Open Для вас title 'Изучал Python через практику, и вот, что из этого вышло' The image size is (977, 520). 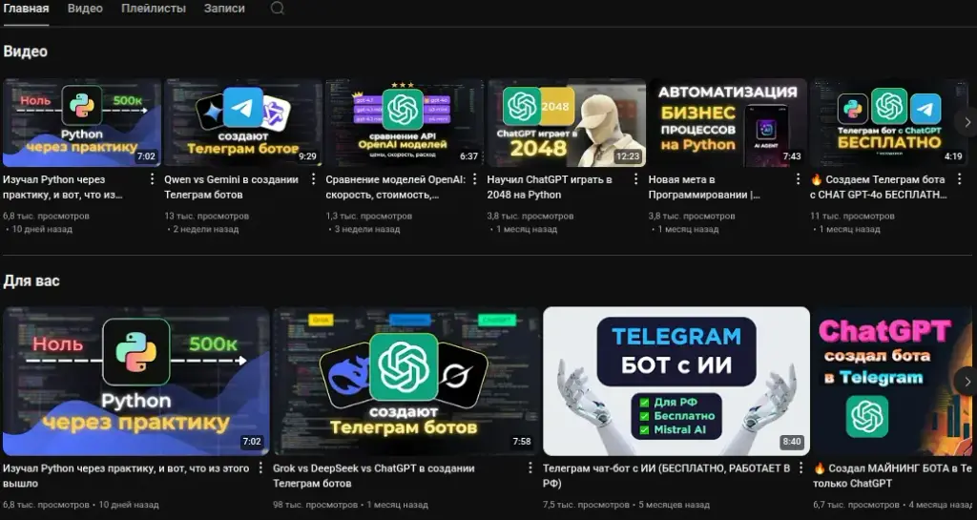coord(126,476)
